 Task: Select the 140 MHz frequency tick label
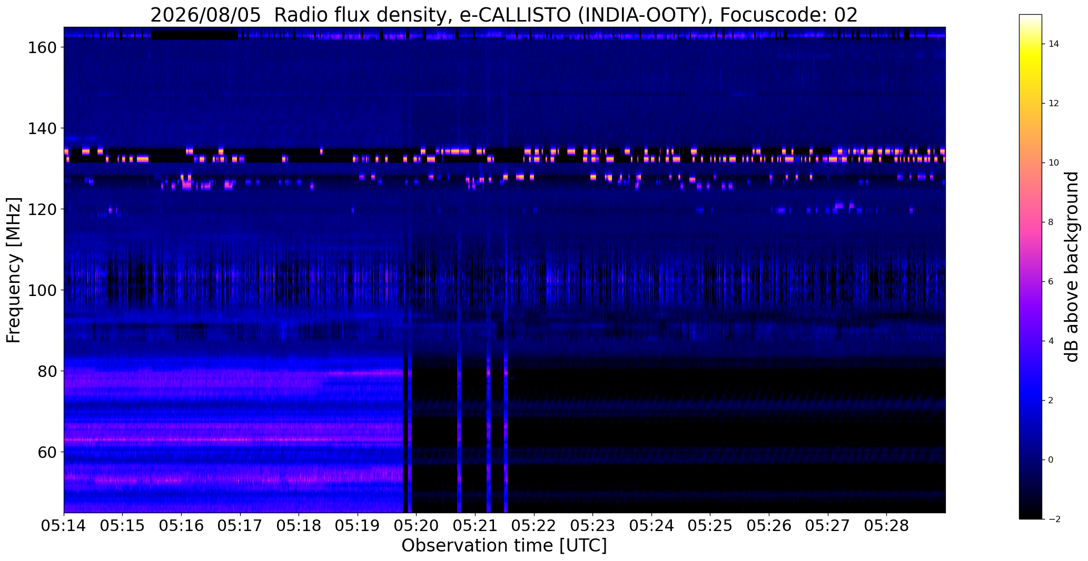[42, 128]
